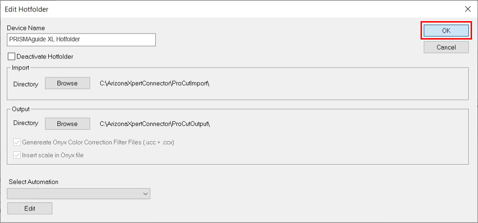Screen dimensions: 478x223
Task: Browse for the Import directory
Action: click(x=67, y=83)
